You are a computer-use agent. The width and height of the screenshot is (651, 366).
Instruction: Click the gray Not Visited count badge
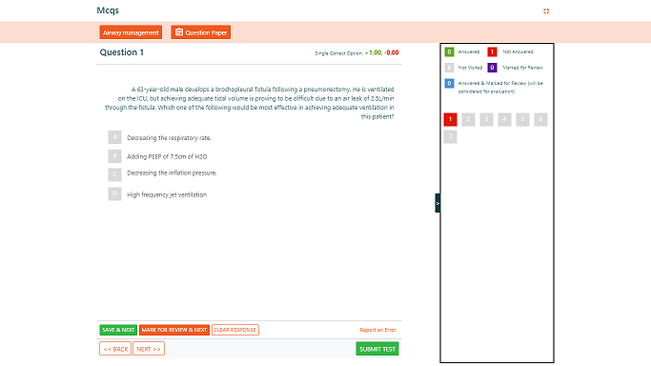[x=449, y=68]
